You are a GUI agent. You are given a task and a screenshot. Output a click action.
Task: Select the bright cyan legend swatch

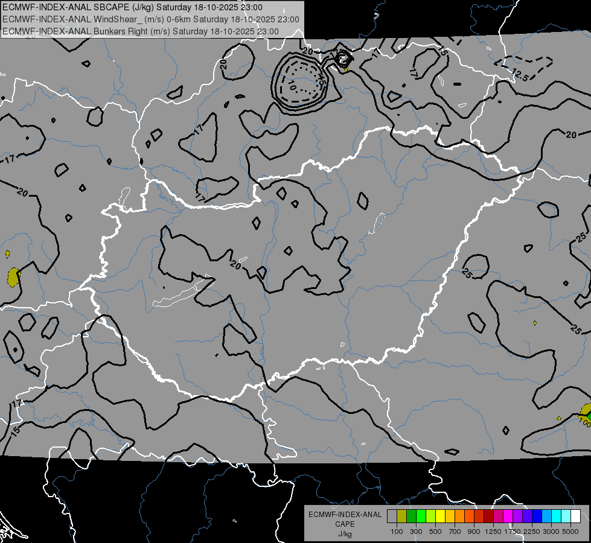pyautogui.click(x=557, y=516)
